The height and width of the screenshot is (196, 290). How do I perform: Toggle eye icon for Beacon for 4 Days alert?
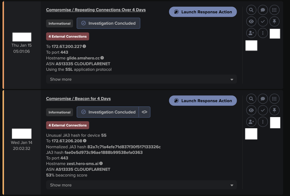pos(251,110)
